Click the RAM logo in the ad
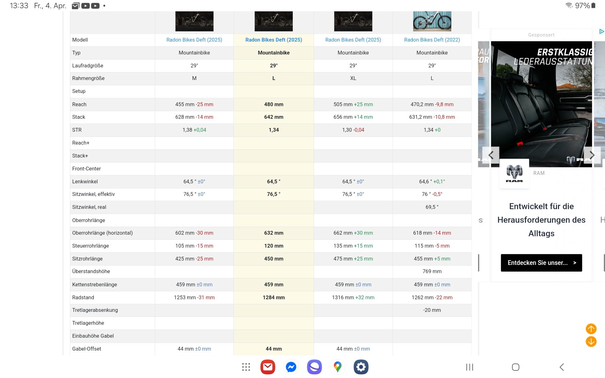Image resolution: width=605 pixels, height=378 pixels. (x=514, y=174)
